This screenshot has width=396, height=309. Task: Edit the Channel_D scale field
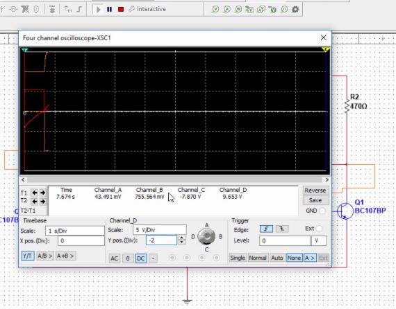point(160,230)
